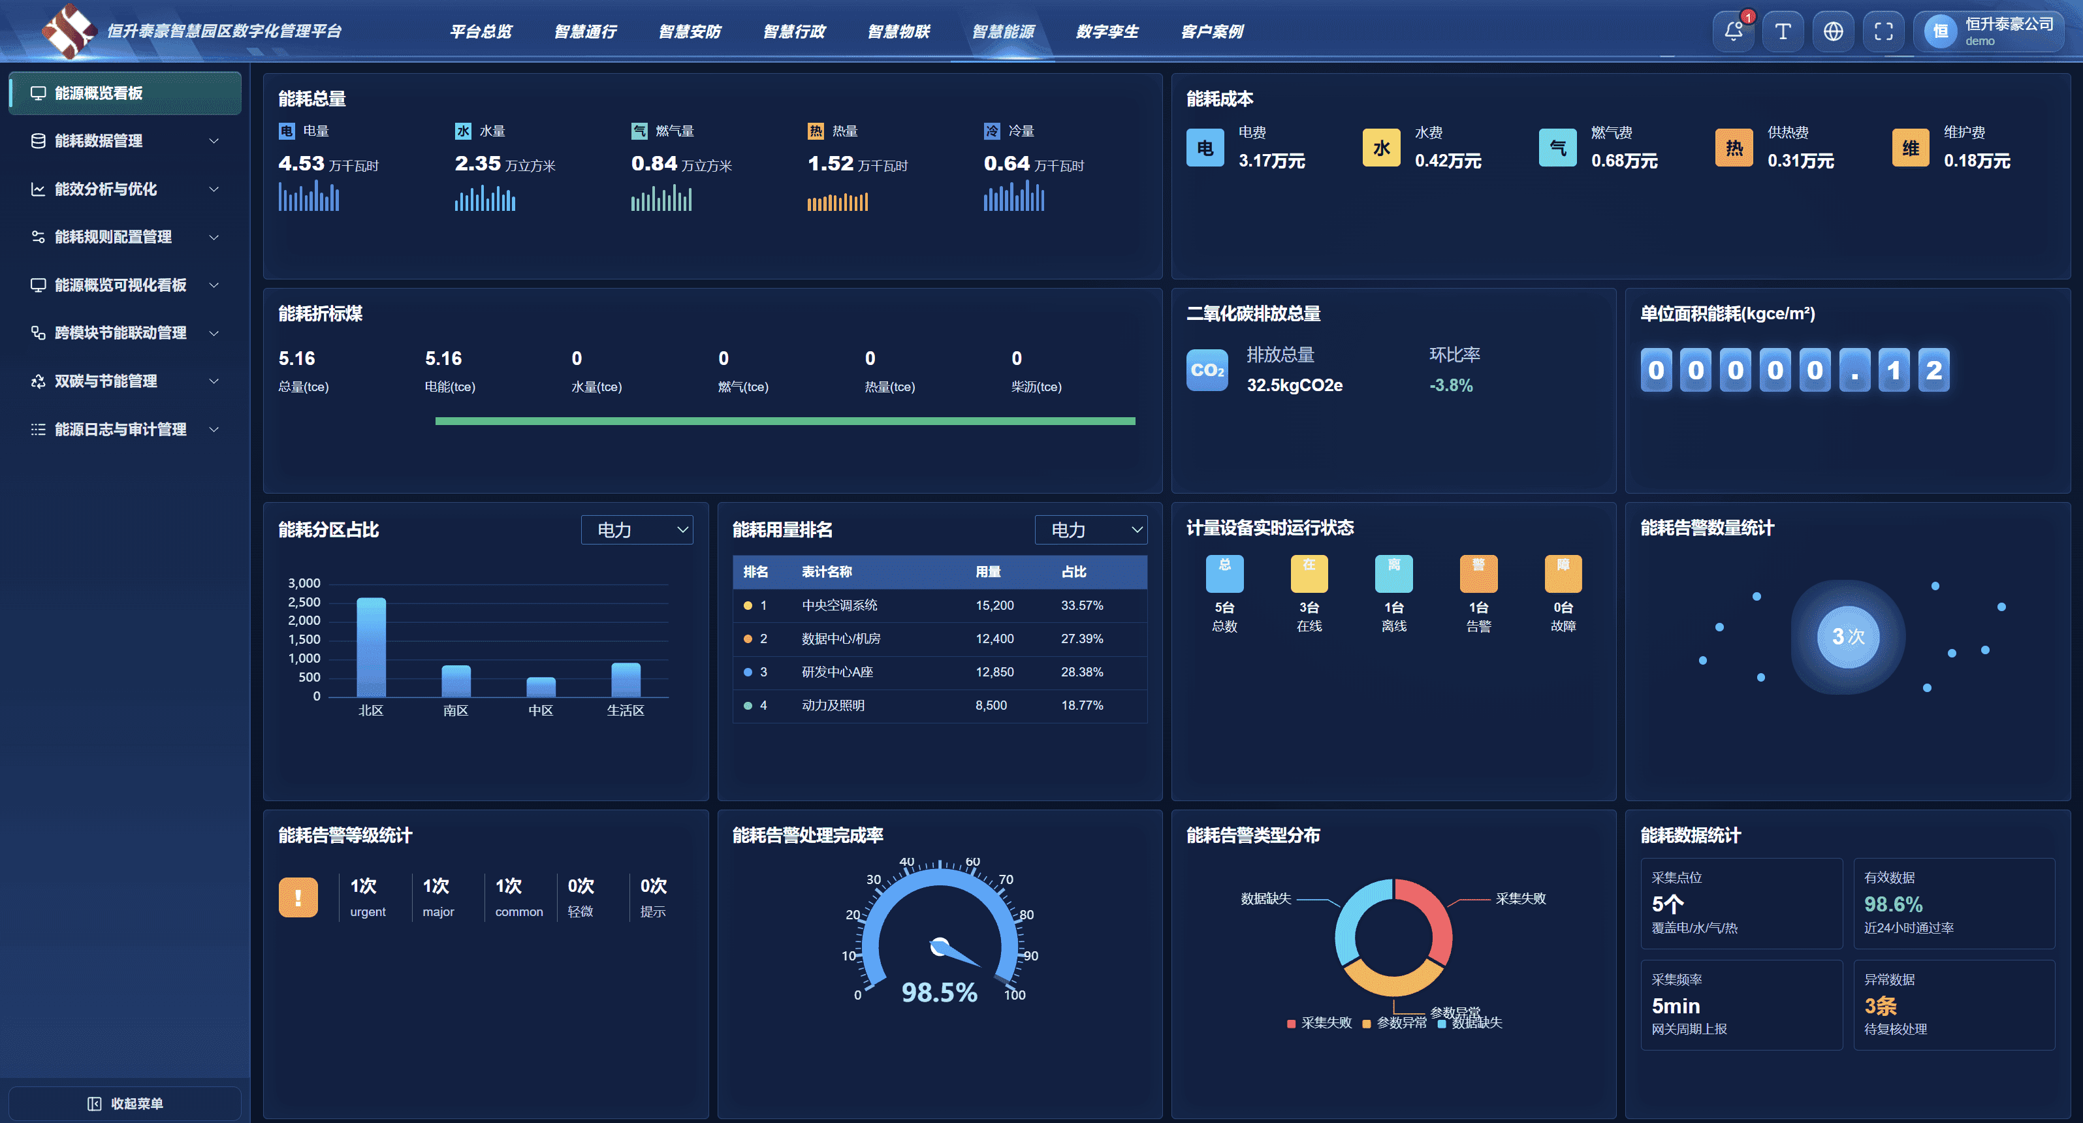This screenshot has height=1123, width=2083.
Task: Go to the 平台总览 tab
Action: point(481,31)
